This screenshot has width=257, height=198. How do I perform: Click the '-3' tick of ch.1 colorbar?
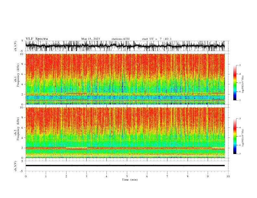(239, 65)
